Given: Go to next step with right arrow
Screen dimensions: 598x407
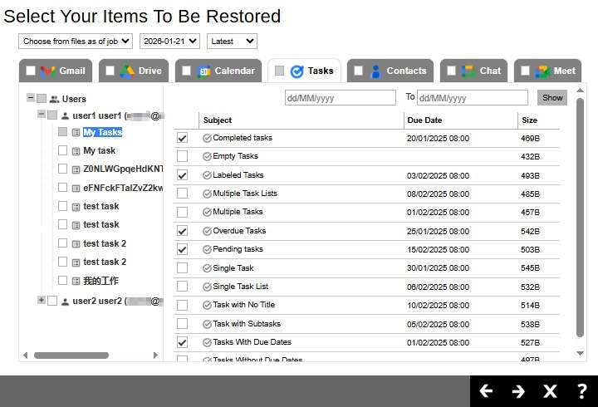Looking at the screenshot, I should click(518, 391).
